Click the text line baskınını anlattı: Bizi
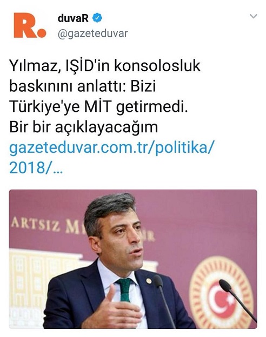The image size is (266, 337). pyautogui.click(x=82, y=86)
